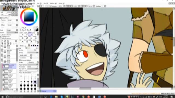Open the Windows Start menu
This screenshot has height=98, width=175.
pyautogui.click(x=2, y=97)
